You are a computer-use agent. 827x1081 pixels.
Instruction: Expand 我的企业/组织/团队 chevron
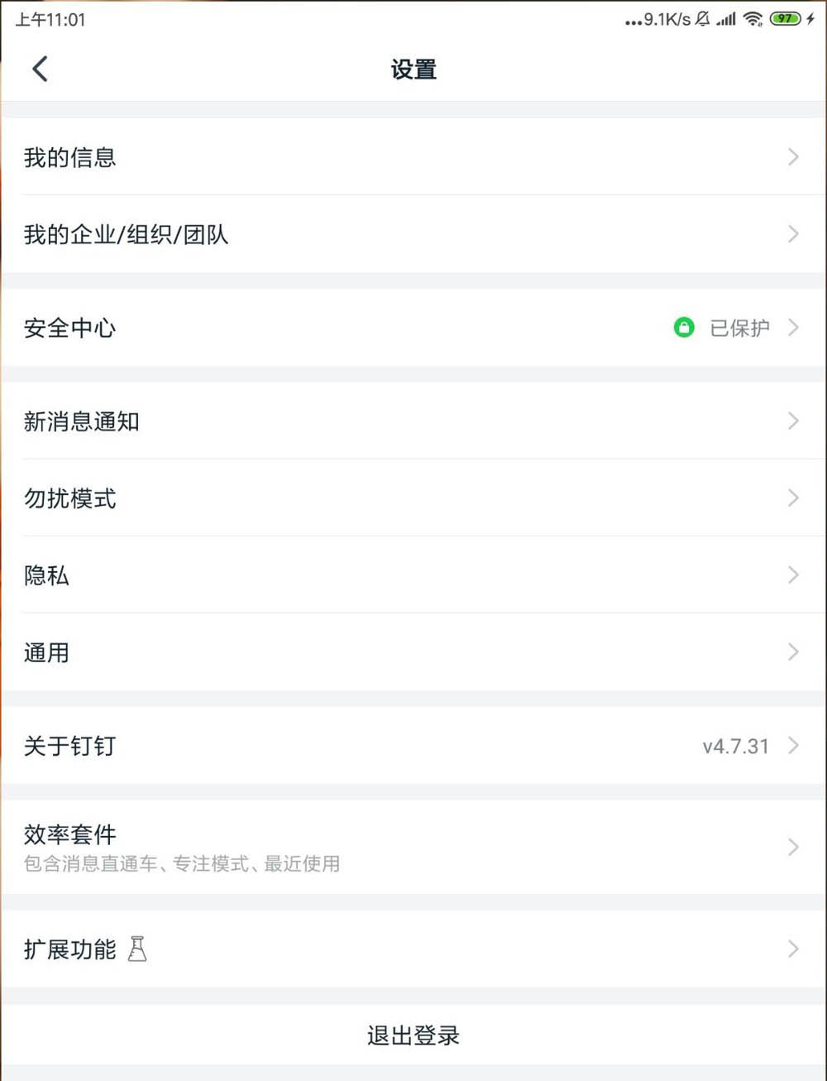[793, 234]
